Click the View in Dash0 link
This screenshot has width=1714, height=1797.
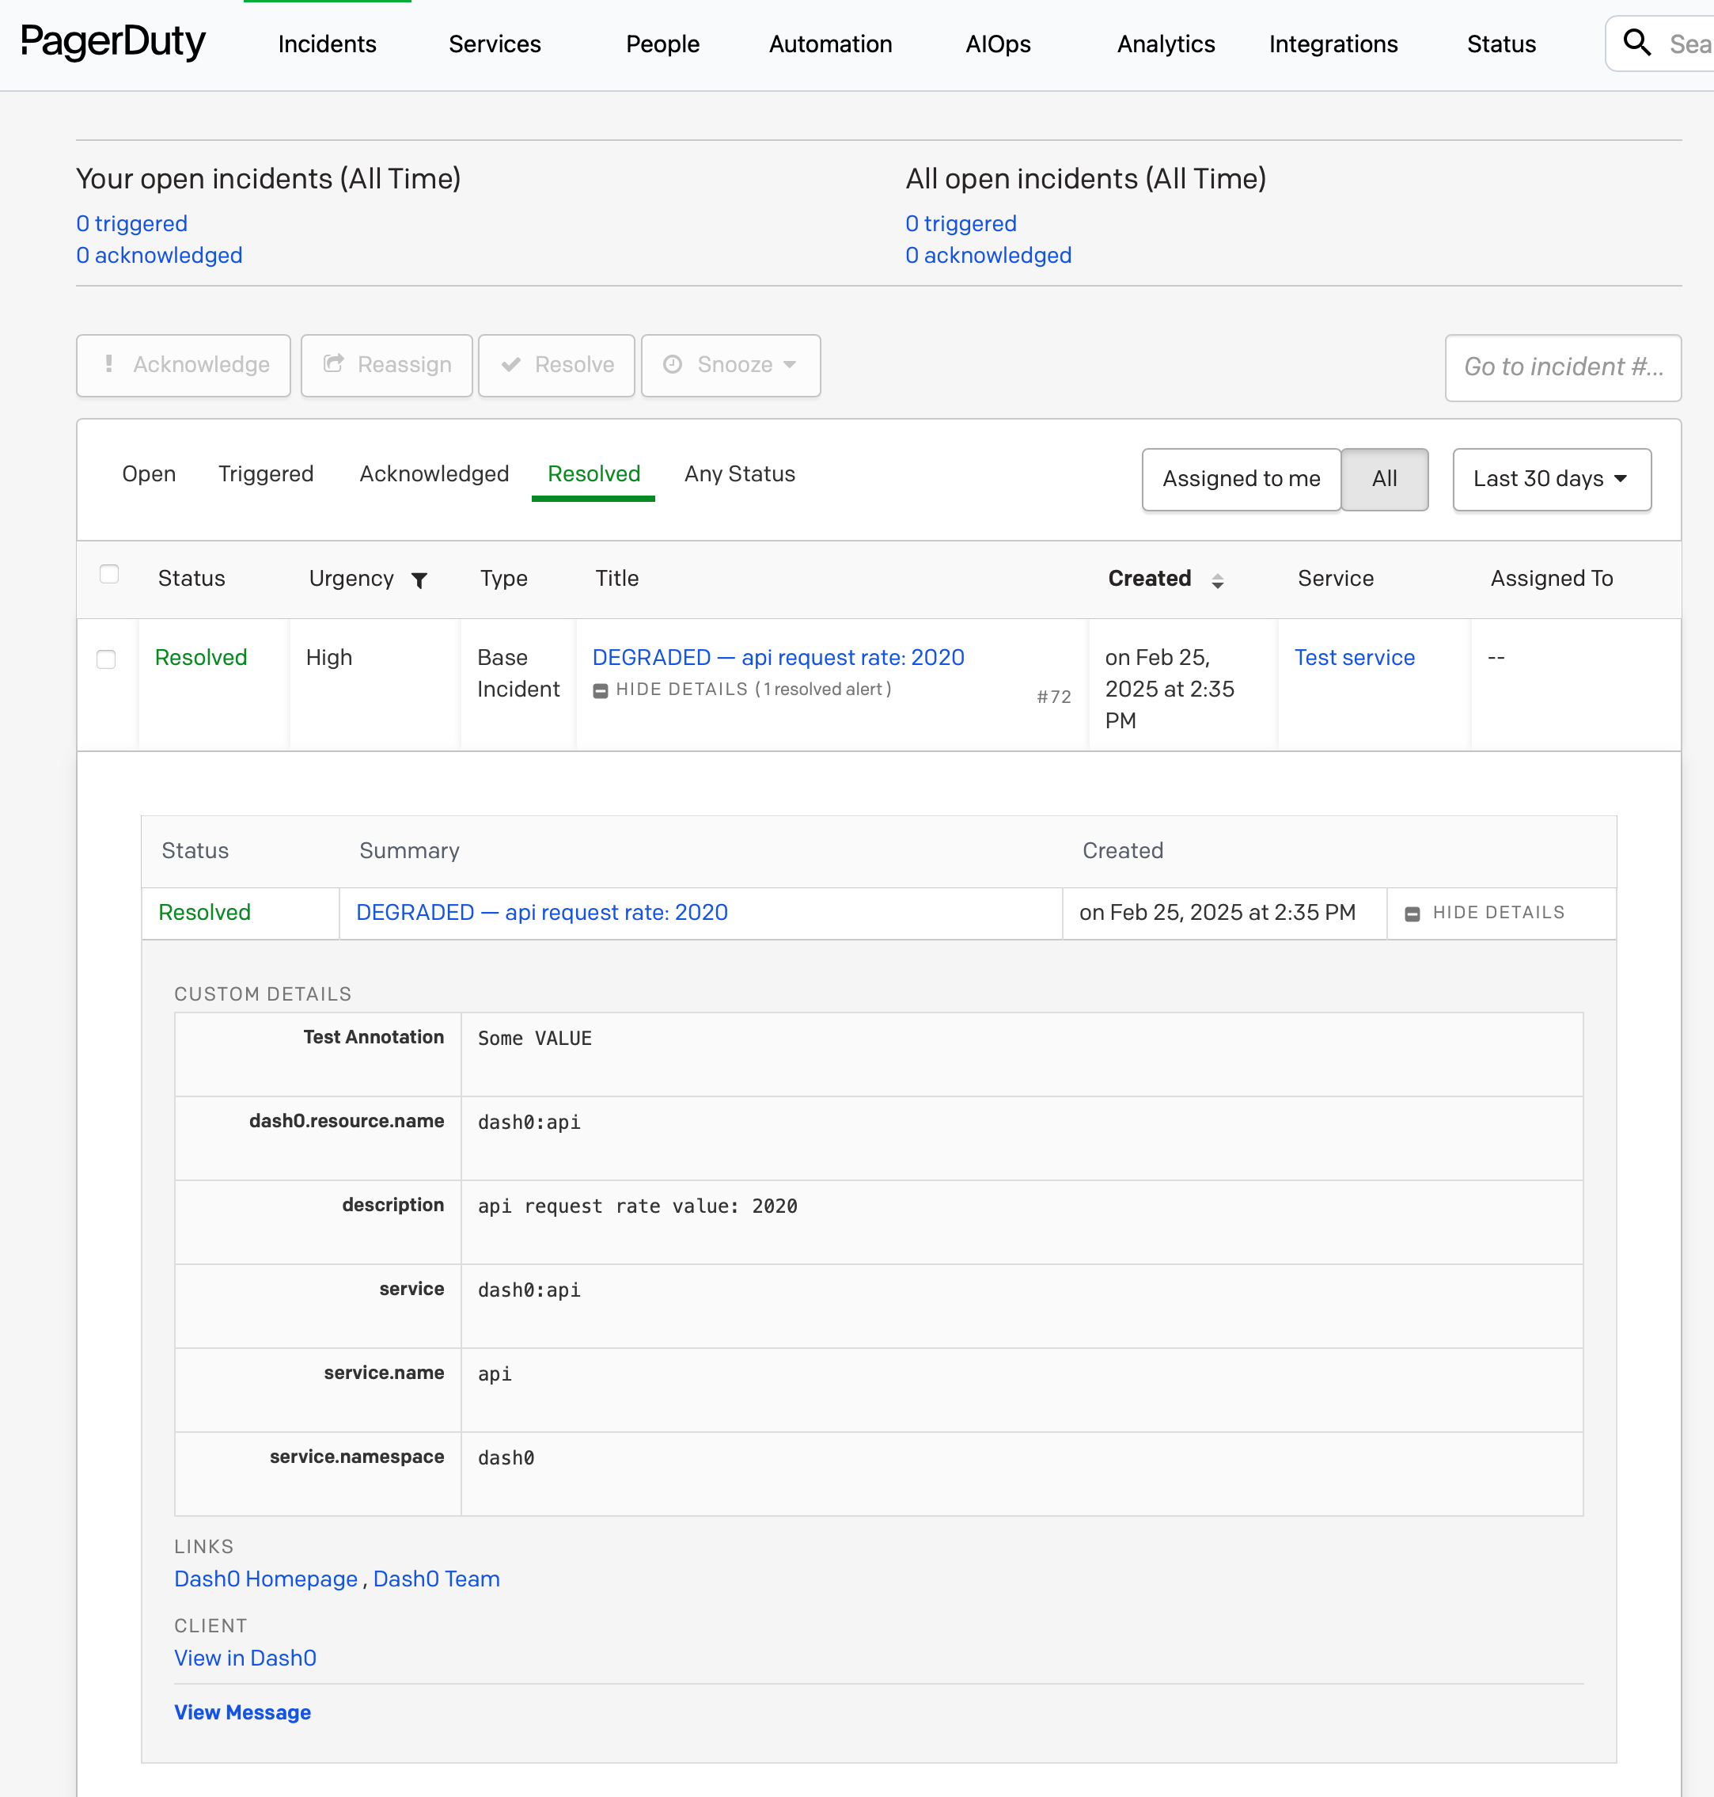(x=245, y=1657)
